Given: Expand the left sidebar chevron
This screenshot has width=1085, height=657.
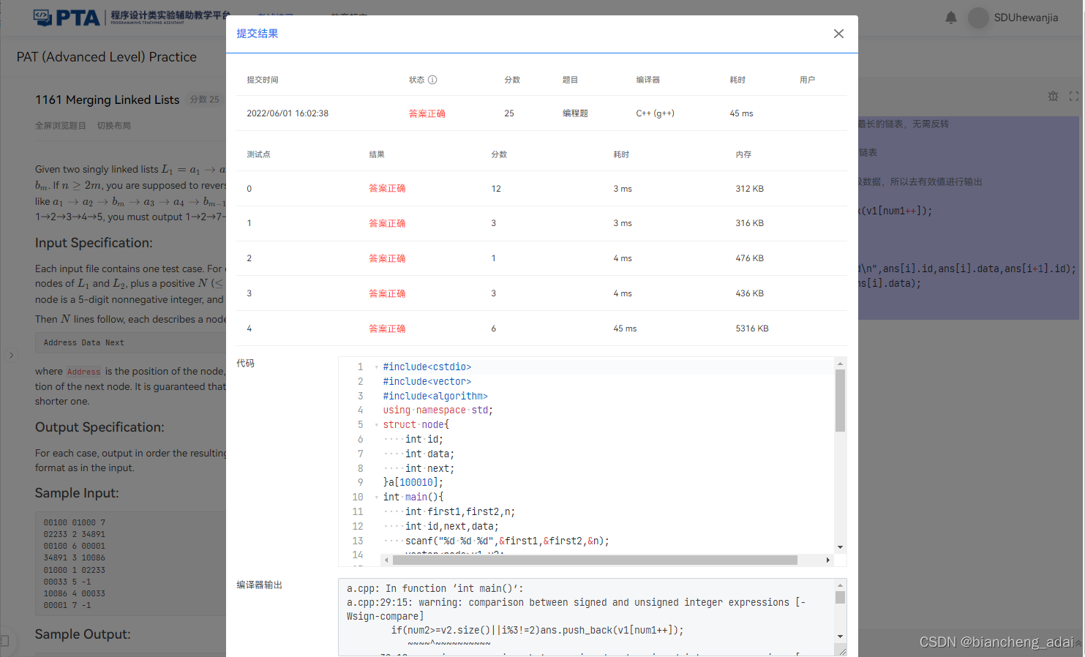Looking at the screenshot, I should 11,356.
